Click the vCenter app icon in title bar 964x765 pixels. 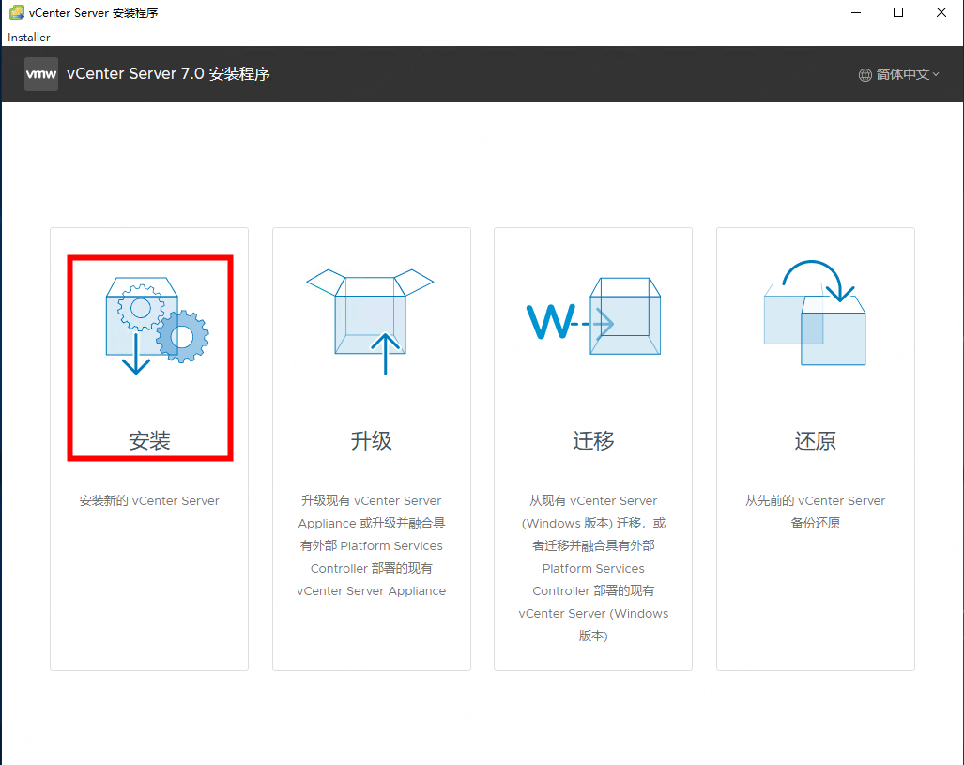coord(17,12)
